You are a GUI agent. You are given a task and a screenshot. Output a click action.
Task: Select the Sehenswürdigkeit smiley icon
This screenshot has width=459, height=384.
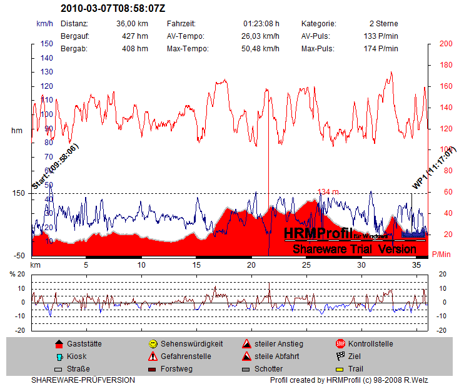[153, 343]
